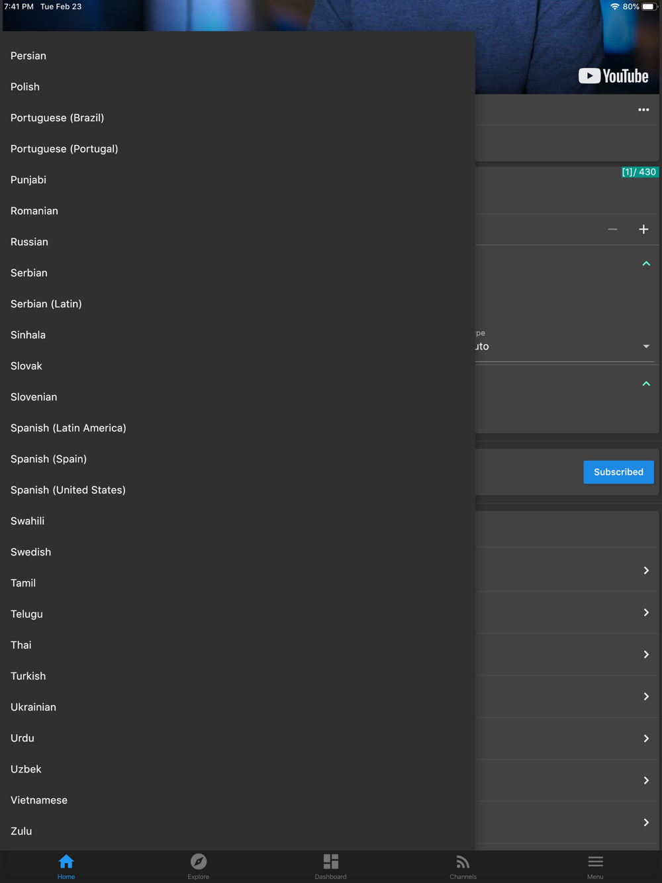This screenshot has height=883, width=662.
Task: Open the Dashboard tab
Action: pyautogui.click(x=330, y=866)
